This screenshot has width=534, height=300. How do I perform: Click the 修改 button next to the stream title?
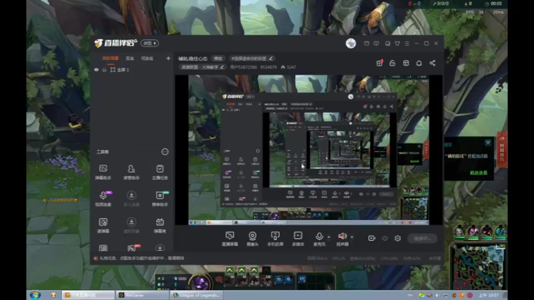(x=218, y=59)
